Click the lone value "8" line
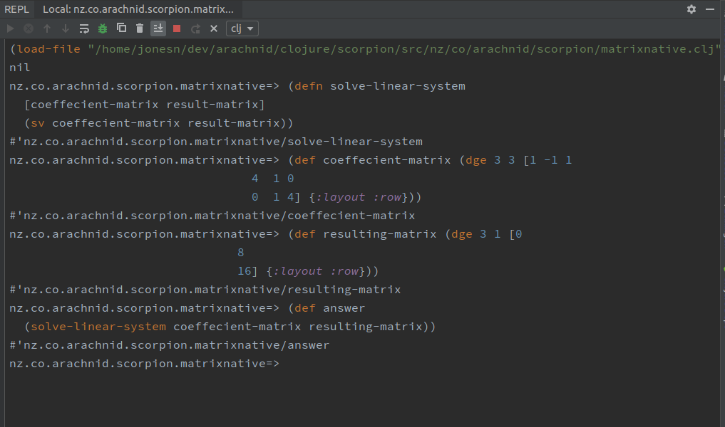The height and width of the screenshot is (427, 725). tap(240, 253)
